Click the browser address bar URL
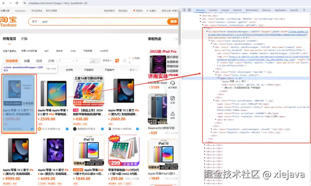 [x=58, y=3]
